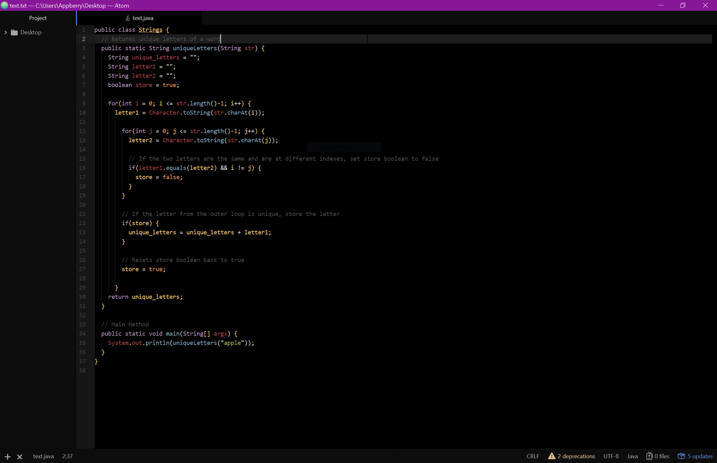Select the Desktop project folder label
Image resolution: width=717 pixels, height=463 pixels.
pos(31,32)
